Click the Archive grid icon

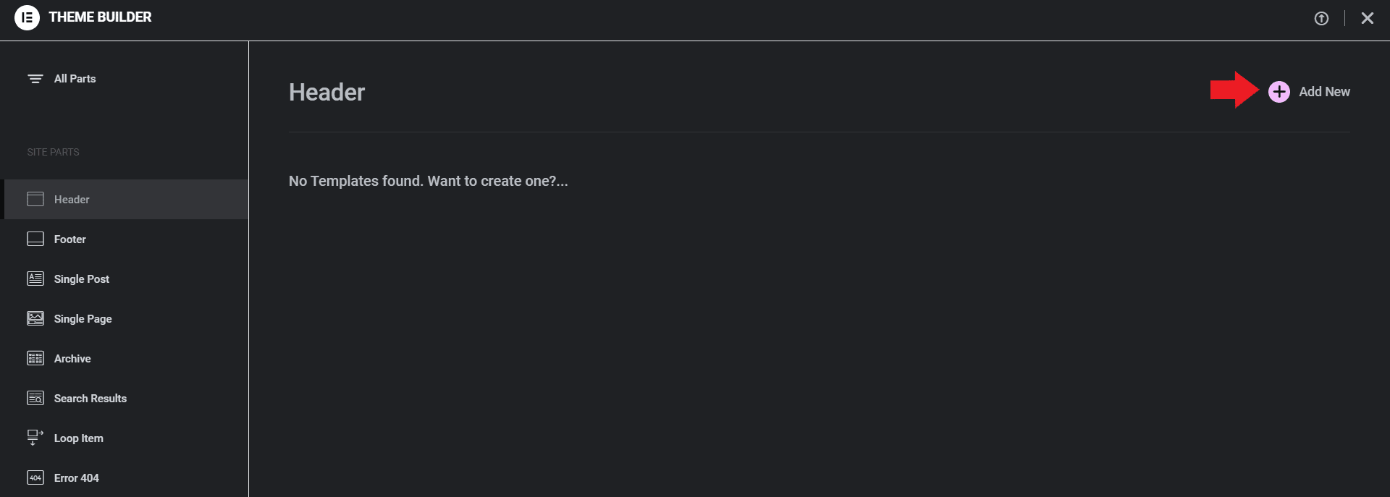pos(35,358)
